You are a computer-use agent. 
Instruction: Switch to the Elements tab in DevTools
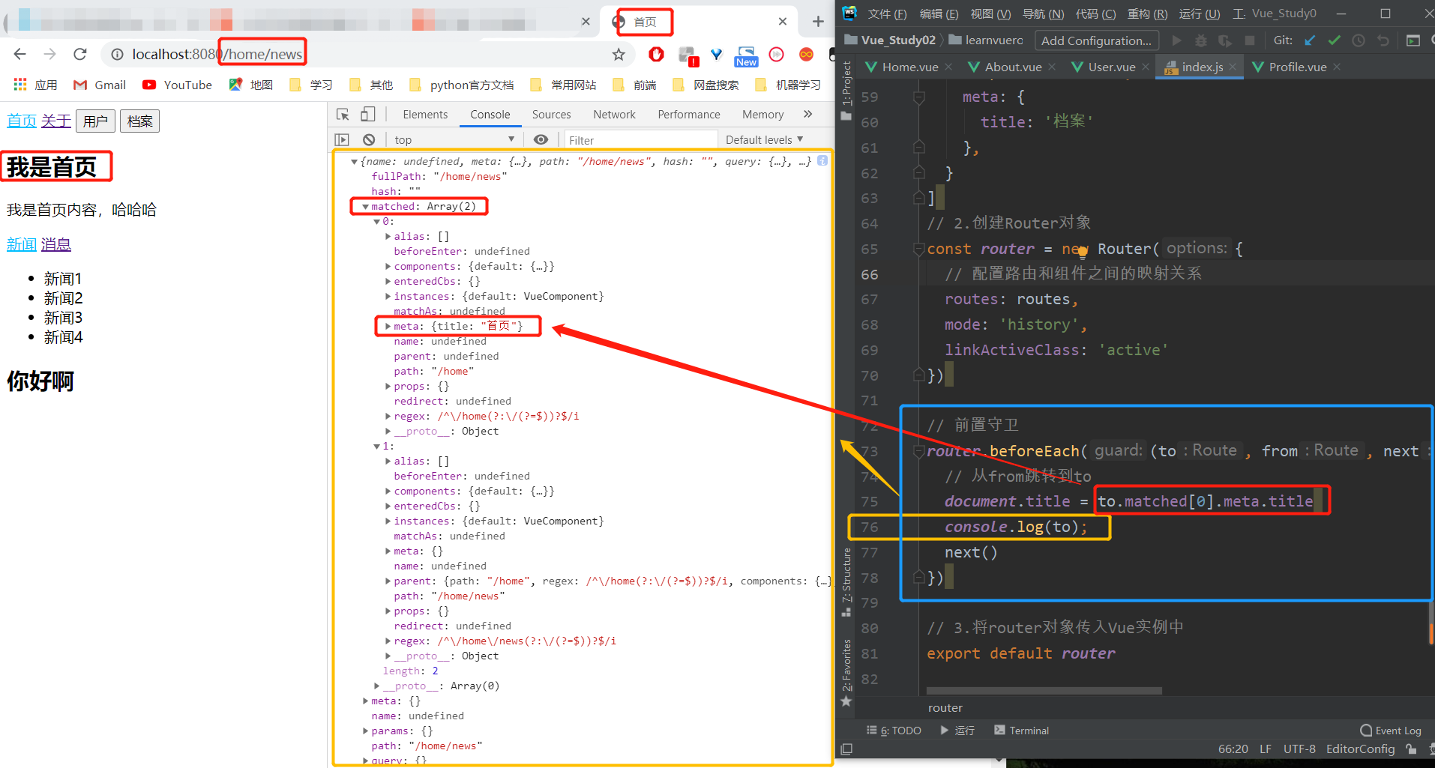[x=425, y=115]
